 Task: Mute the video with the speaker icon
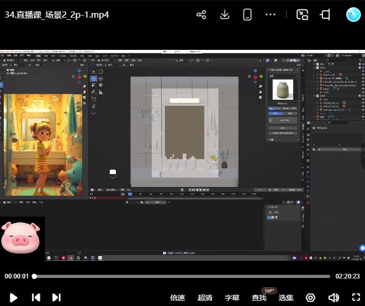[333, 298]
